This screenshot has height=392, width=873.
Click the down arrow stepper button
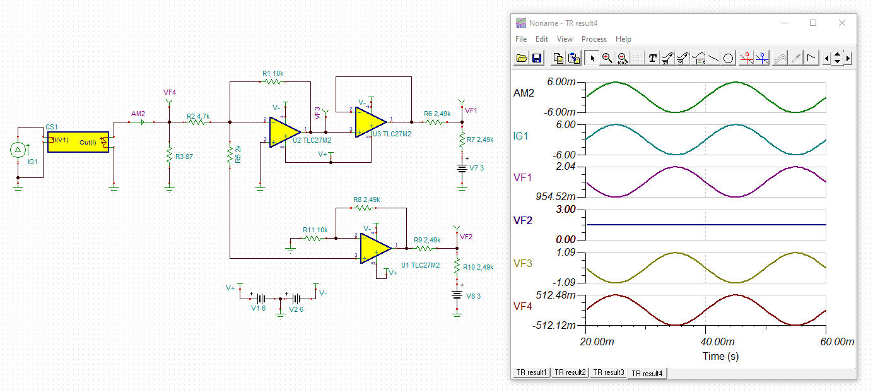point(837,62)
